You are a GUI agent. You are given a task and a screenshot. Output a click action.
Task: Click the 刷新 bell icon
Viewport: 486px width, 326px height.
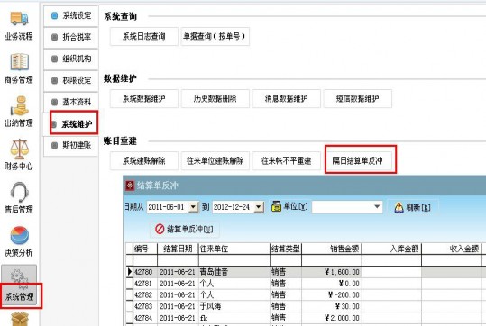click(399, 207)
